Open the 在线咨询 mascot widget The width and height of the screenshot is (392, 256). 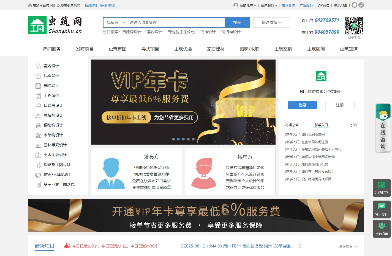[x=383, y=128]
